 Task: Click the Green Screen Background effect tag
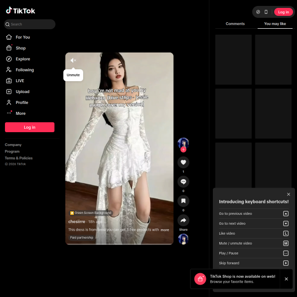[x=91, y=213]
